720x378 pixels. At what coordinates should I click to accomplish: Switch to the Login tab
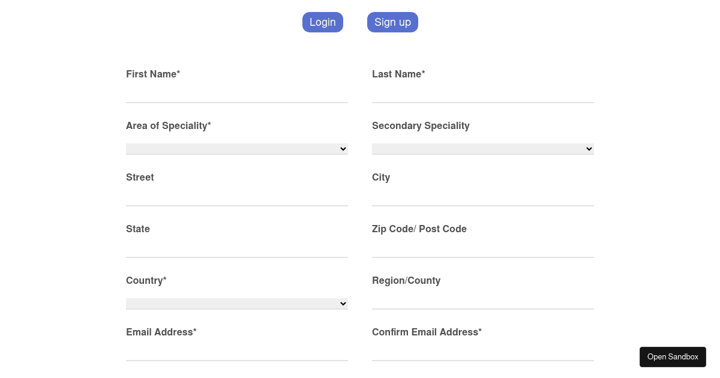click(x=322, y=22)
